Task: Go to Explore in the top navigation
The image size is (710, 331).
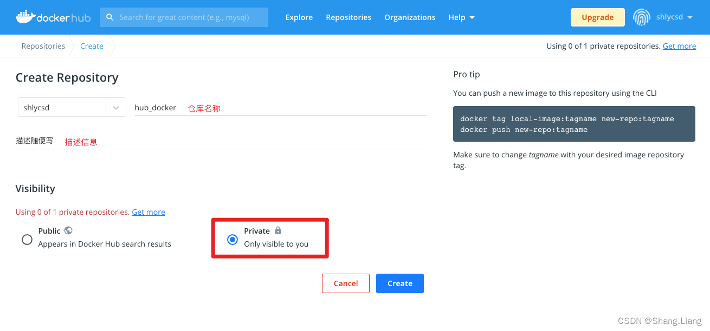Action: click(299, 17)
